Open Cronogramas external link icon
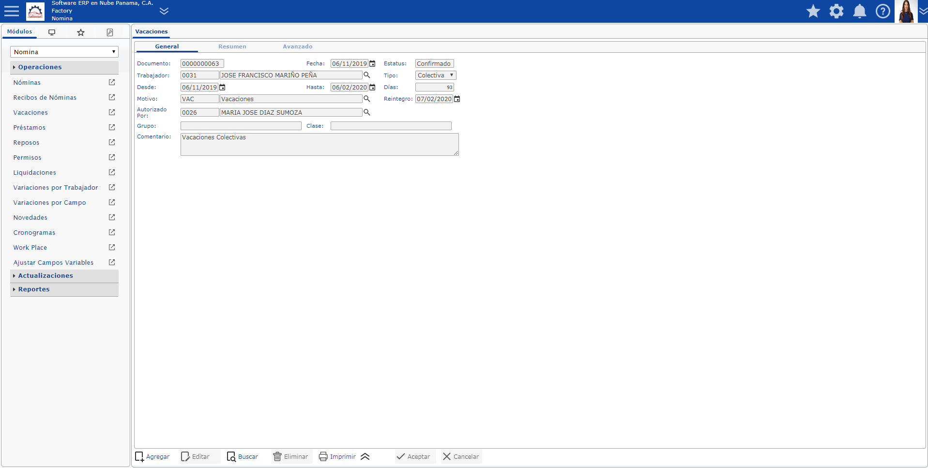This screenshot has height=468, width=928. coord(112,232)
